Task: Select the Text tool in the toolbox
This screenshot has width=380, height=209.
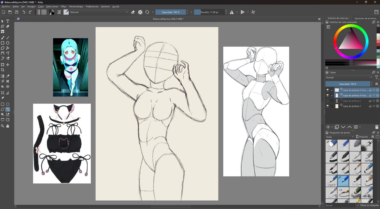Action: pyautogui.click(x=8, y=21)
